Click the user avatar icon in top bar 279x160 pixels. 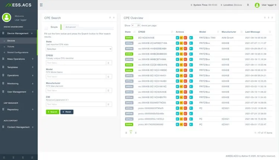click(x=257, y=5)
